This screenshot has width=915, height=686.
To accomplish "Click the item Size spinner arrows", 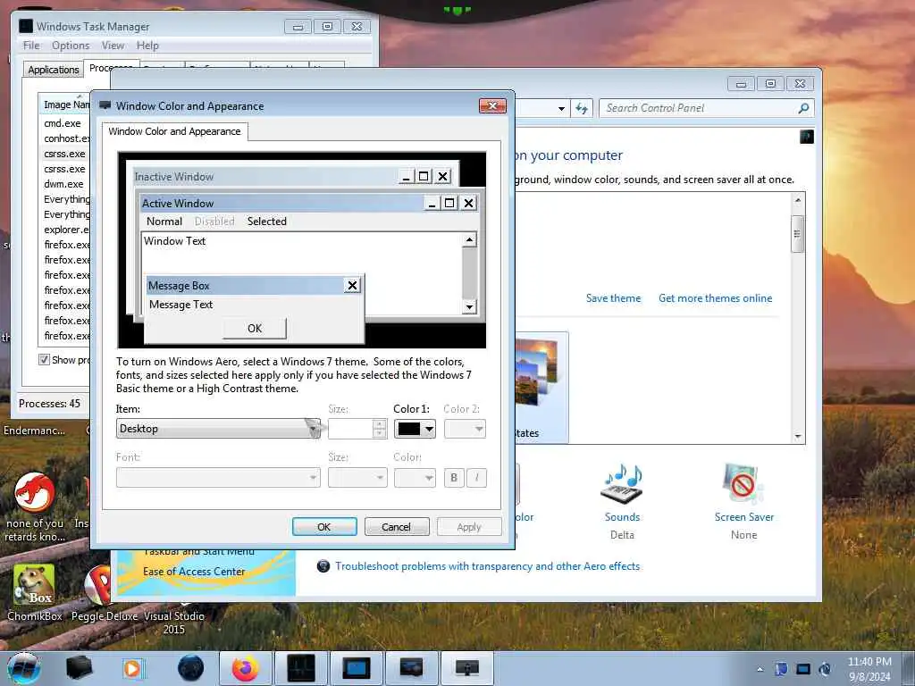I will [x=379, y=429].
